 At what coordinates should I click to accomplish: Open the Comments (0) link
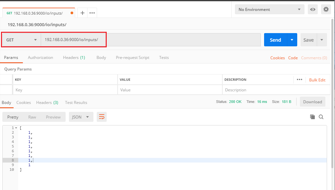point(314,58)
